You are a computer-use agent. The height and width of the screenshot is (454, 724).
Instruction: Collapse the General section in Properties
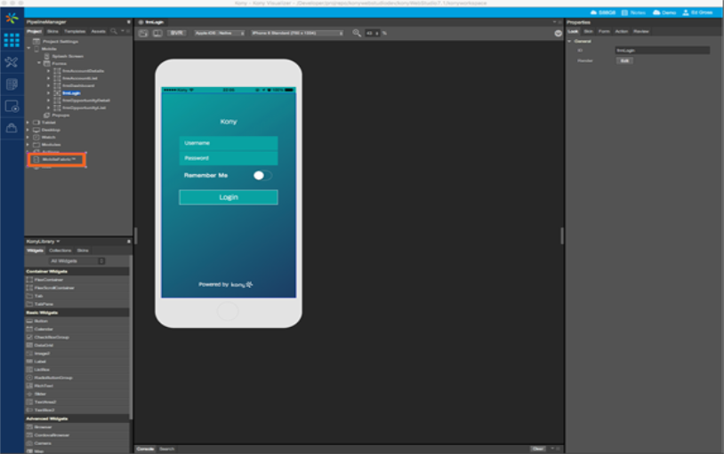point(569,41)
